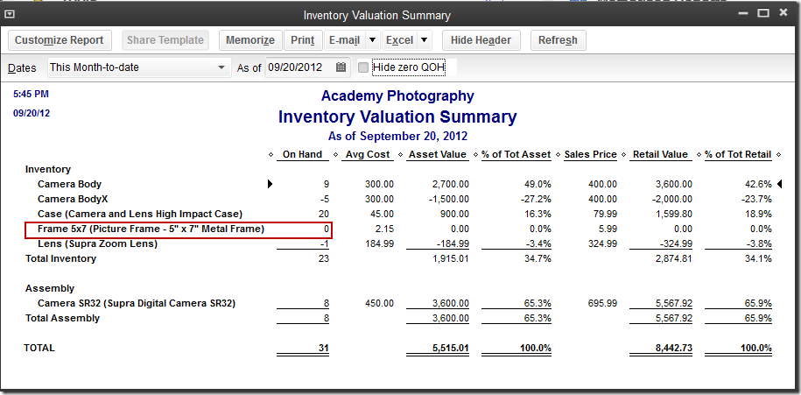This screenshot has height=395, width=801.
Task: Click the diamond marker before Asset Value
Action: (400, 154)
